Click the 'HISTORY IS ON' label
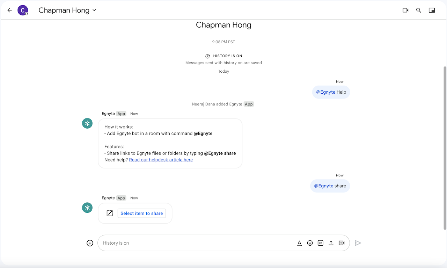 tap(228, 56)
